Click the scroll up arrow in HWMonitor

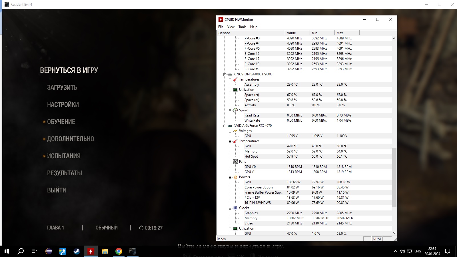click(394, 38)
